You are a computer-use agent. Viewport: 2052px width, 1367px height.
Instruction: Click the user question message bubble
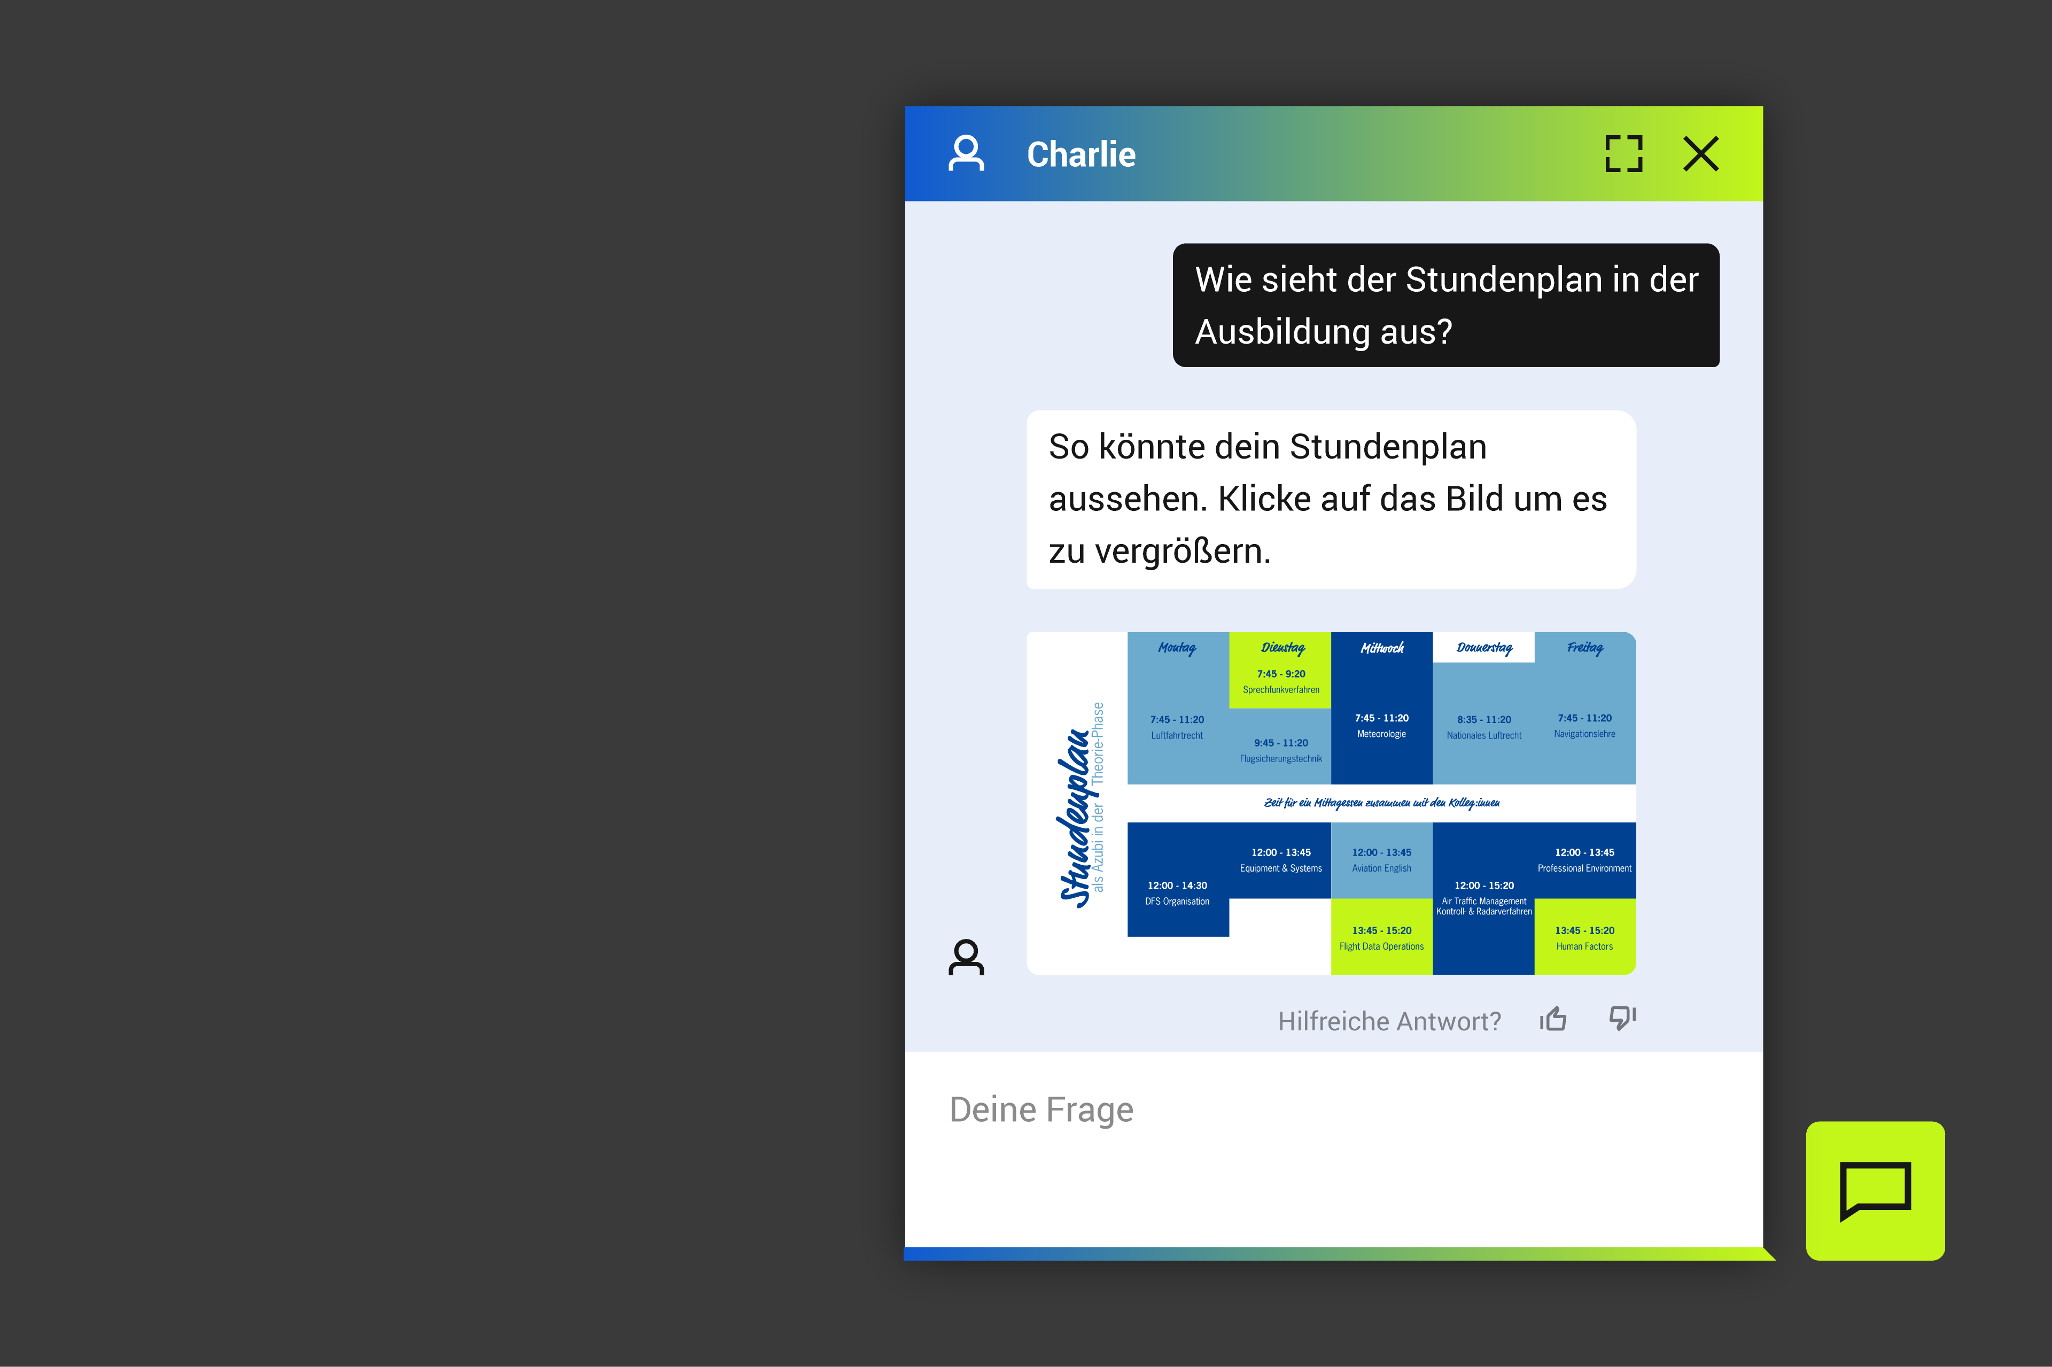pyautogui.click(x=1445, y=305)
